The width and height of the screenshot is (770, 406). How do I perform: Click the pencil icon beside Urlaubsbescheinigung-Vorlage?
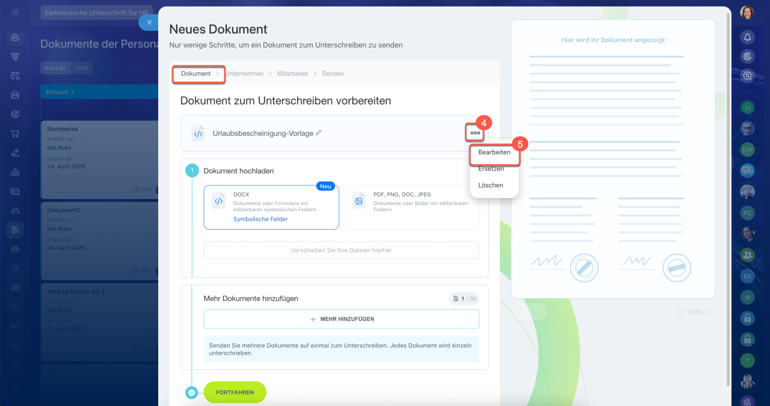click(x=319, y=133)
